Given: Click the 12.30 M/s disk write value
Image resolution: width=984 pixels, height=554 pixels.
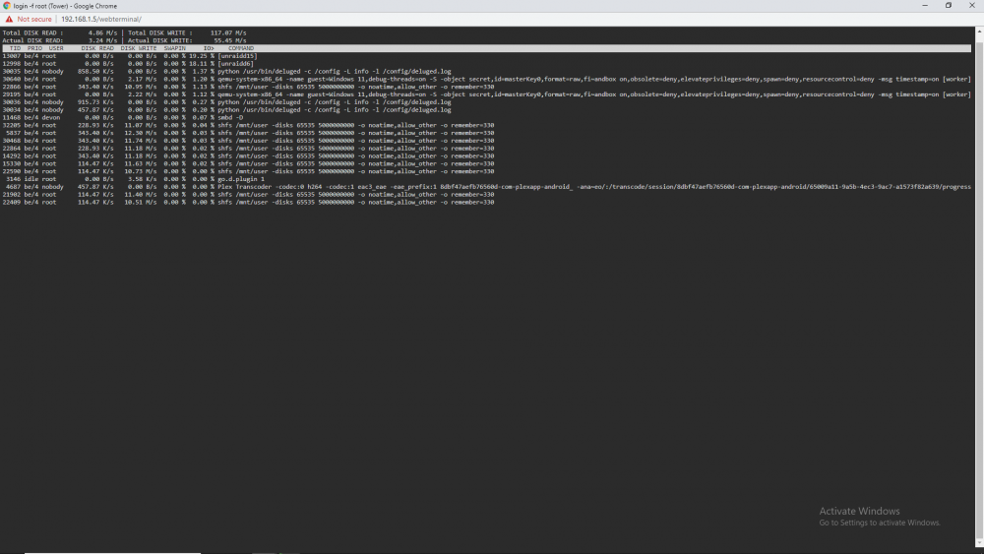Looking at the screenshot, I should point(141,133).
